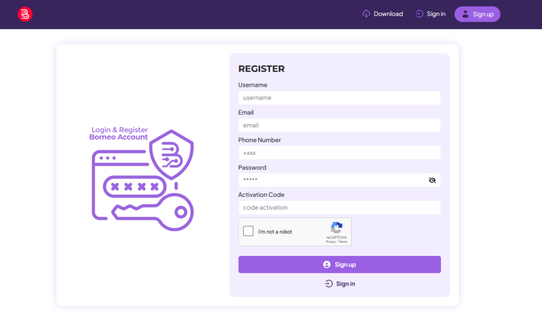The image size is (542, 329).
Task: Focus the Activation Code input field
Action: [339, 208]
